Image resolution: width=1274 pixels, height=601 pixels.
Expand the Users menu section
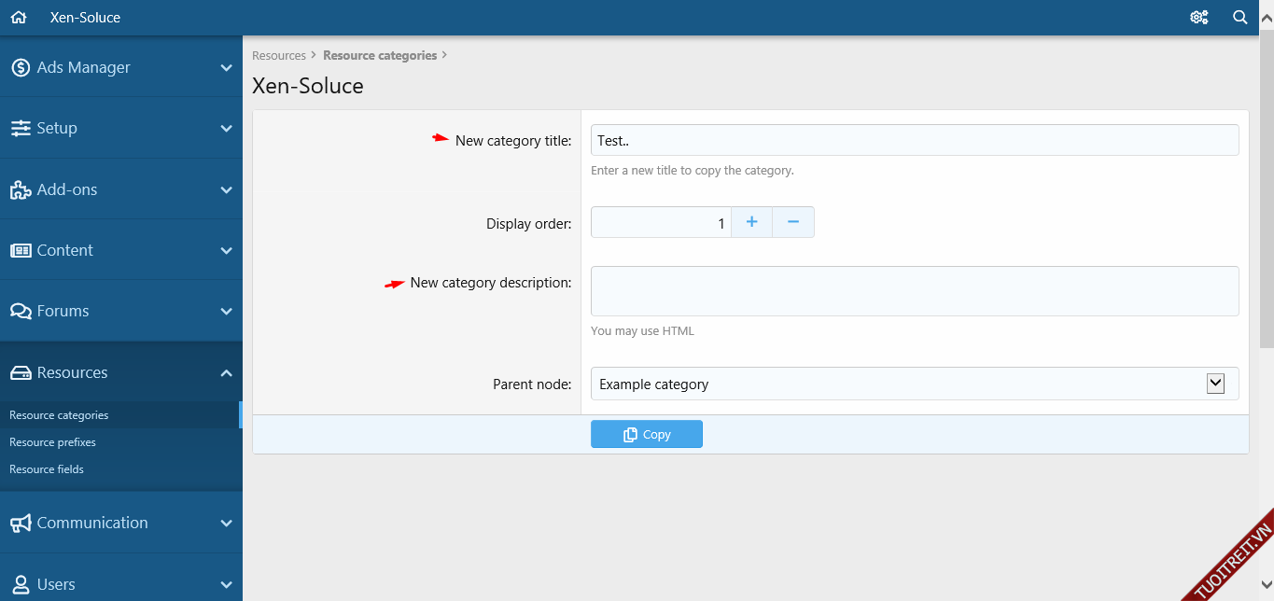[226, 584]
